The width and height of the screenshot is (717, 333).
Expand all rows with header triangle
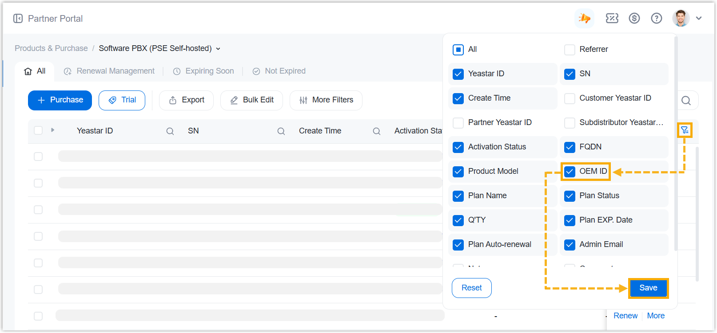click(x=52, y=130)
